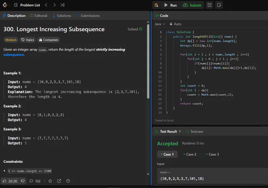Open the Companies locked tag
Image resolution: width=268 pixels, height=188 pixels.
48,40
